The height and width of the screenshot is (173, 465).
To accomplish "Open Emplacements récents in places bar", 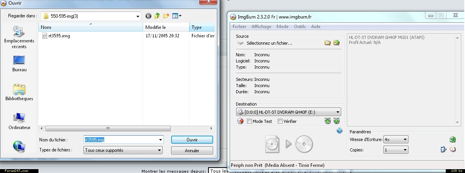I will [19, 37].
